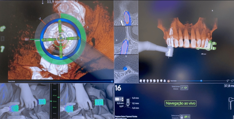Screen dimensions: 234x119
Task: Select the second head orientation view icon
Action: coord(144,81)
